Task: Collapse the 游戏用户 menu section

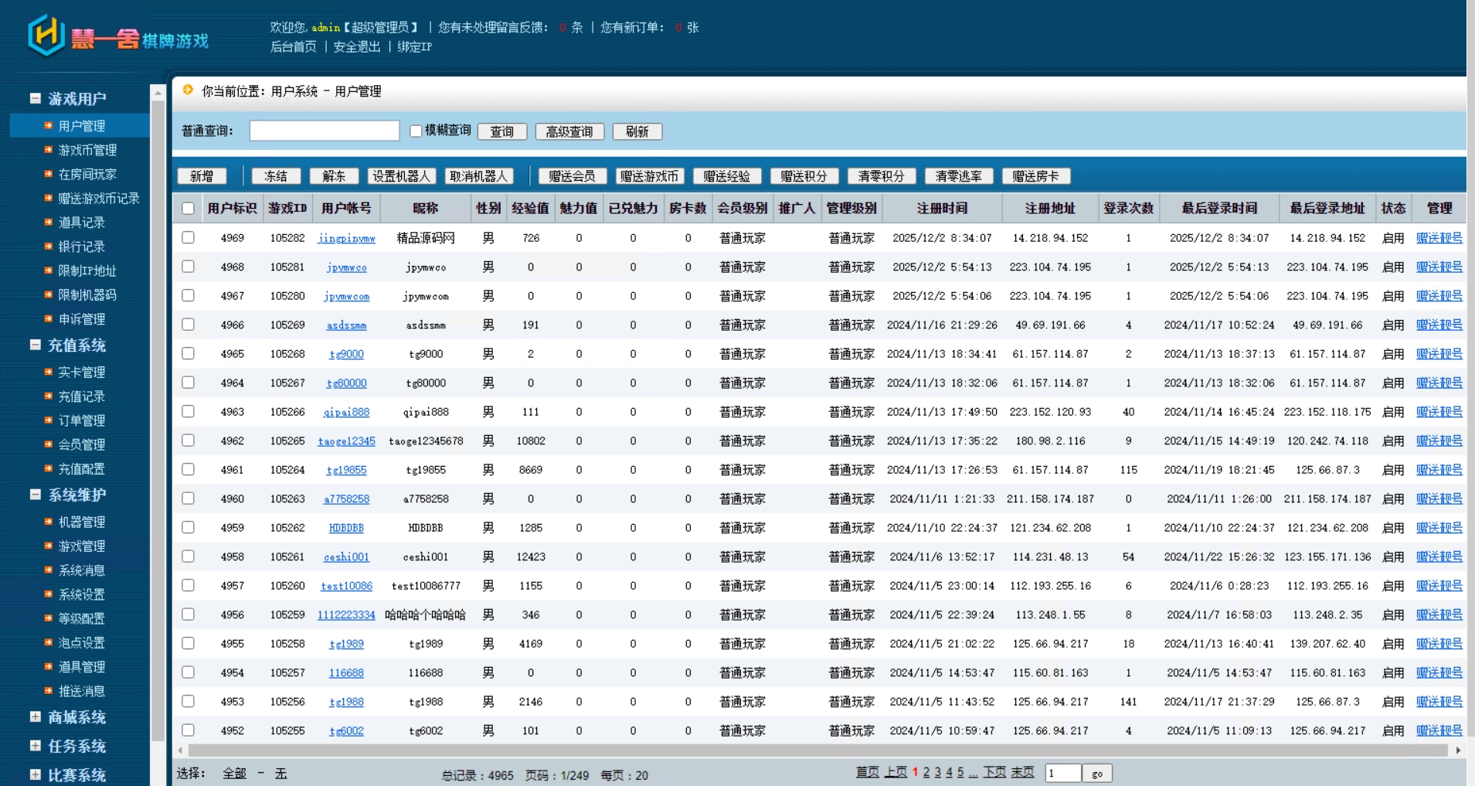Action: tap(36, 98)
